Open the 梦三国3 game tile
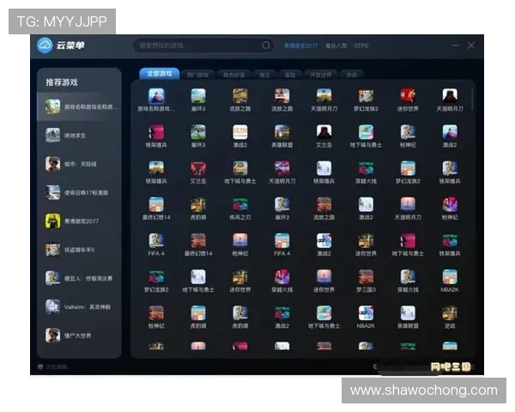This screenshot has width=515, height=412. coord(366,278)
